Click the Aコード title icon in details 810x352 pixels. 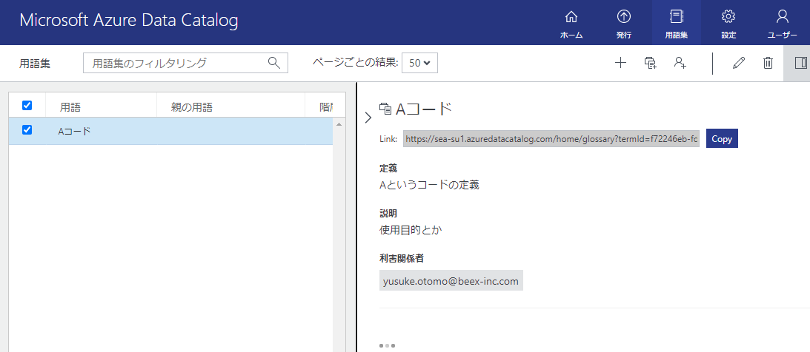coord(385,108)
